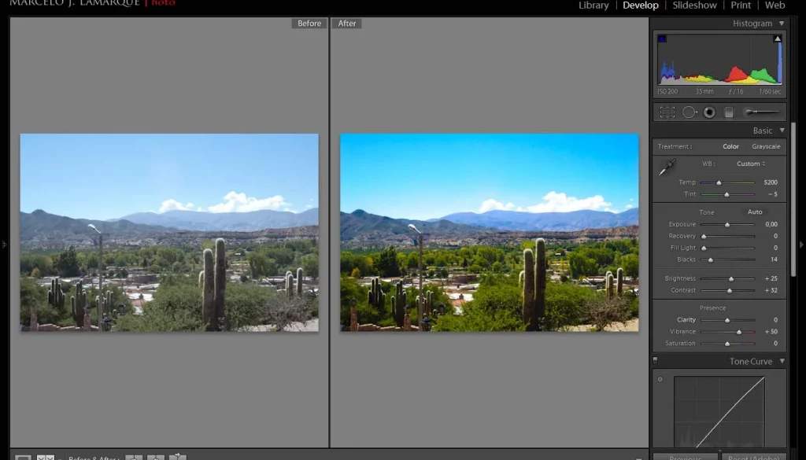Screen dimensions: 806x460
Task: Toggle the Tone Curve panel on/off switch
Action: (656, 361)
